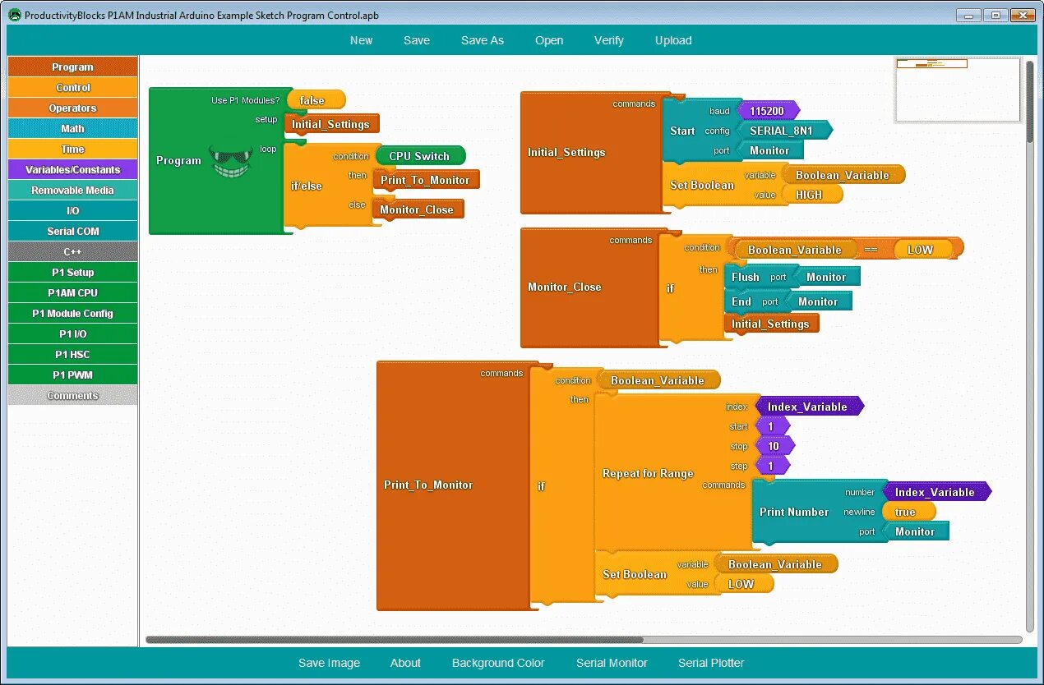
Task: Open the P1 PWM category
Action: click(x=72, y=375)
